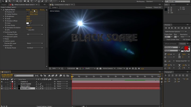Image resolution: width=191 pixels, height=107 pixels.
Task: Select the Brush tool
Action: click(x=36, y=1)
